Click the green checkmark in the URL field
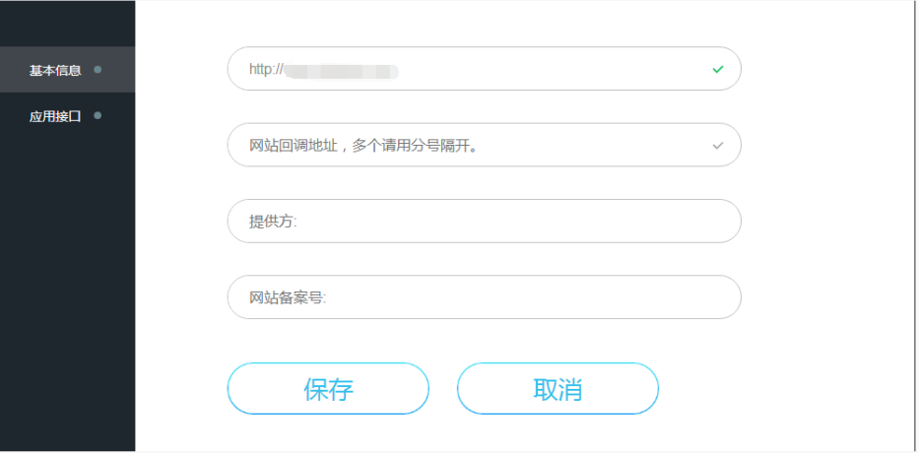This screenshot has width=919, height=453. pos(718,70)
